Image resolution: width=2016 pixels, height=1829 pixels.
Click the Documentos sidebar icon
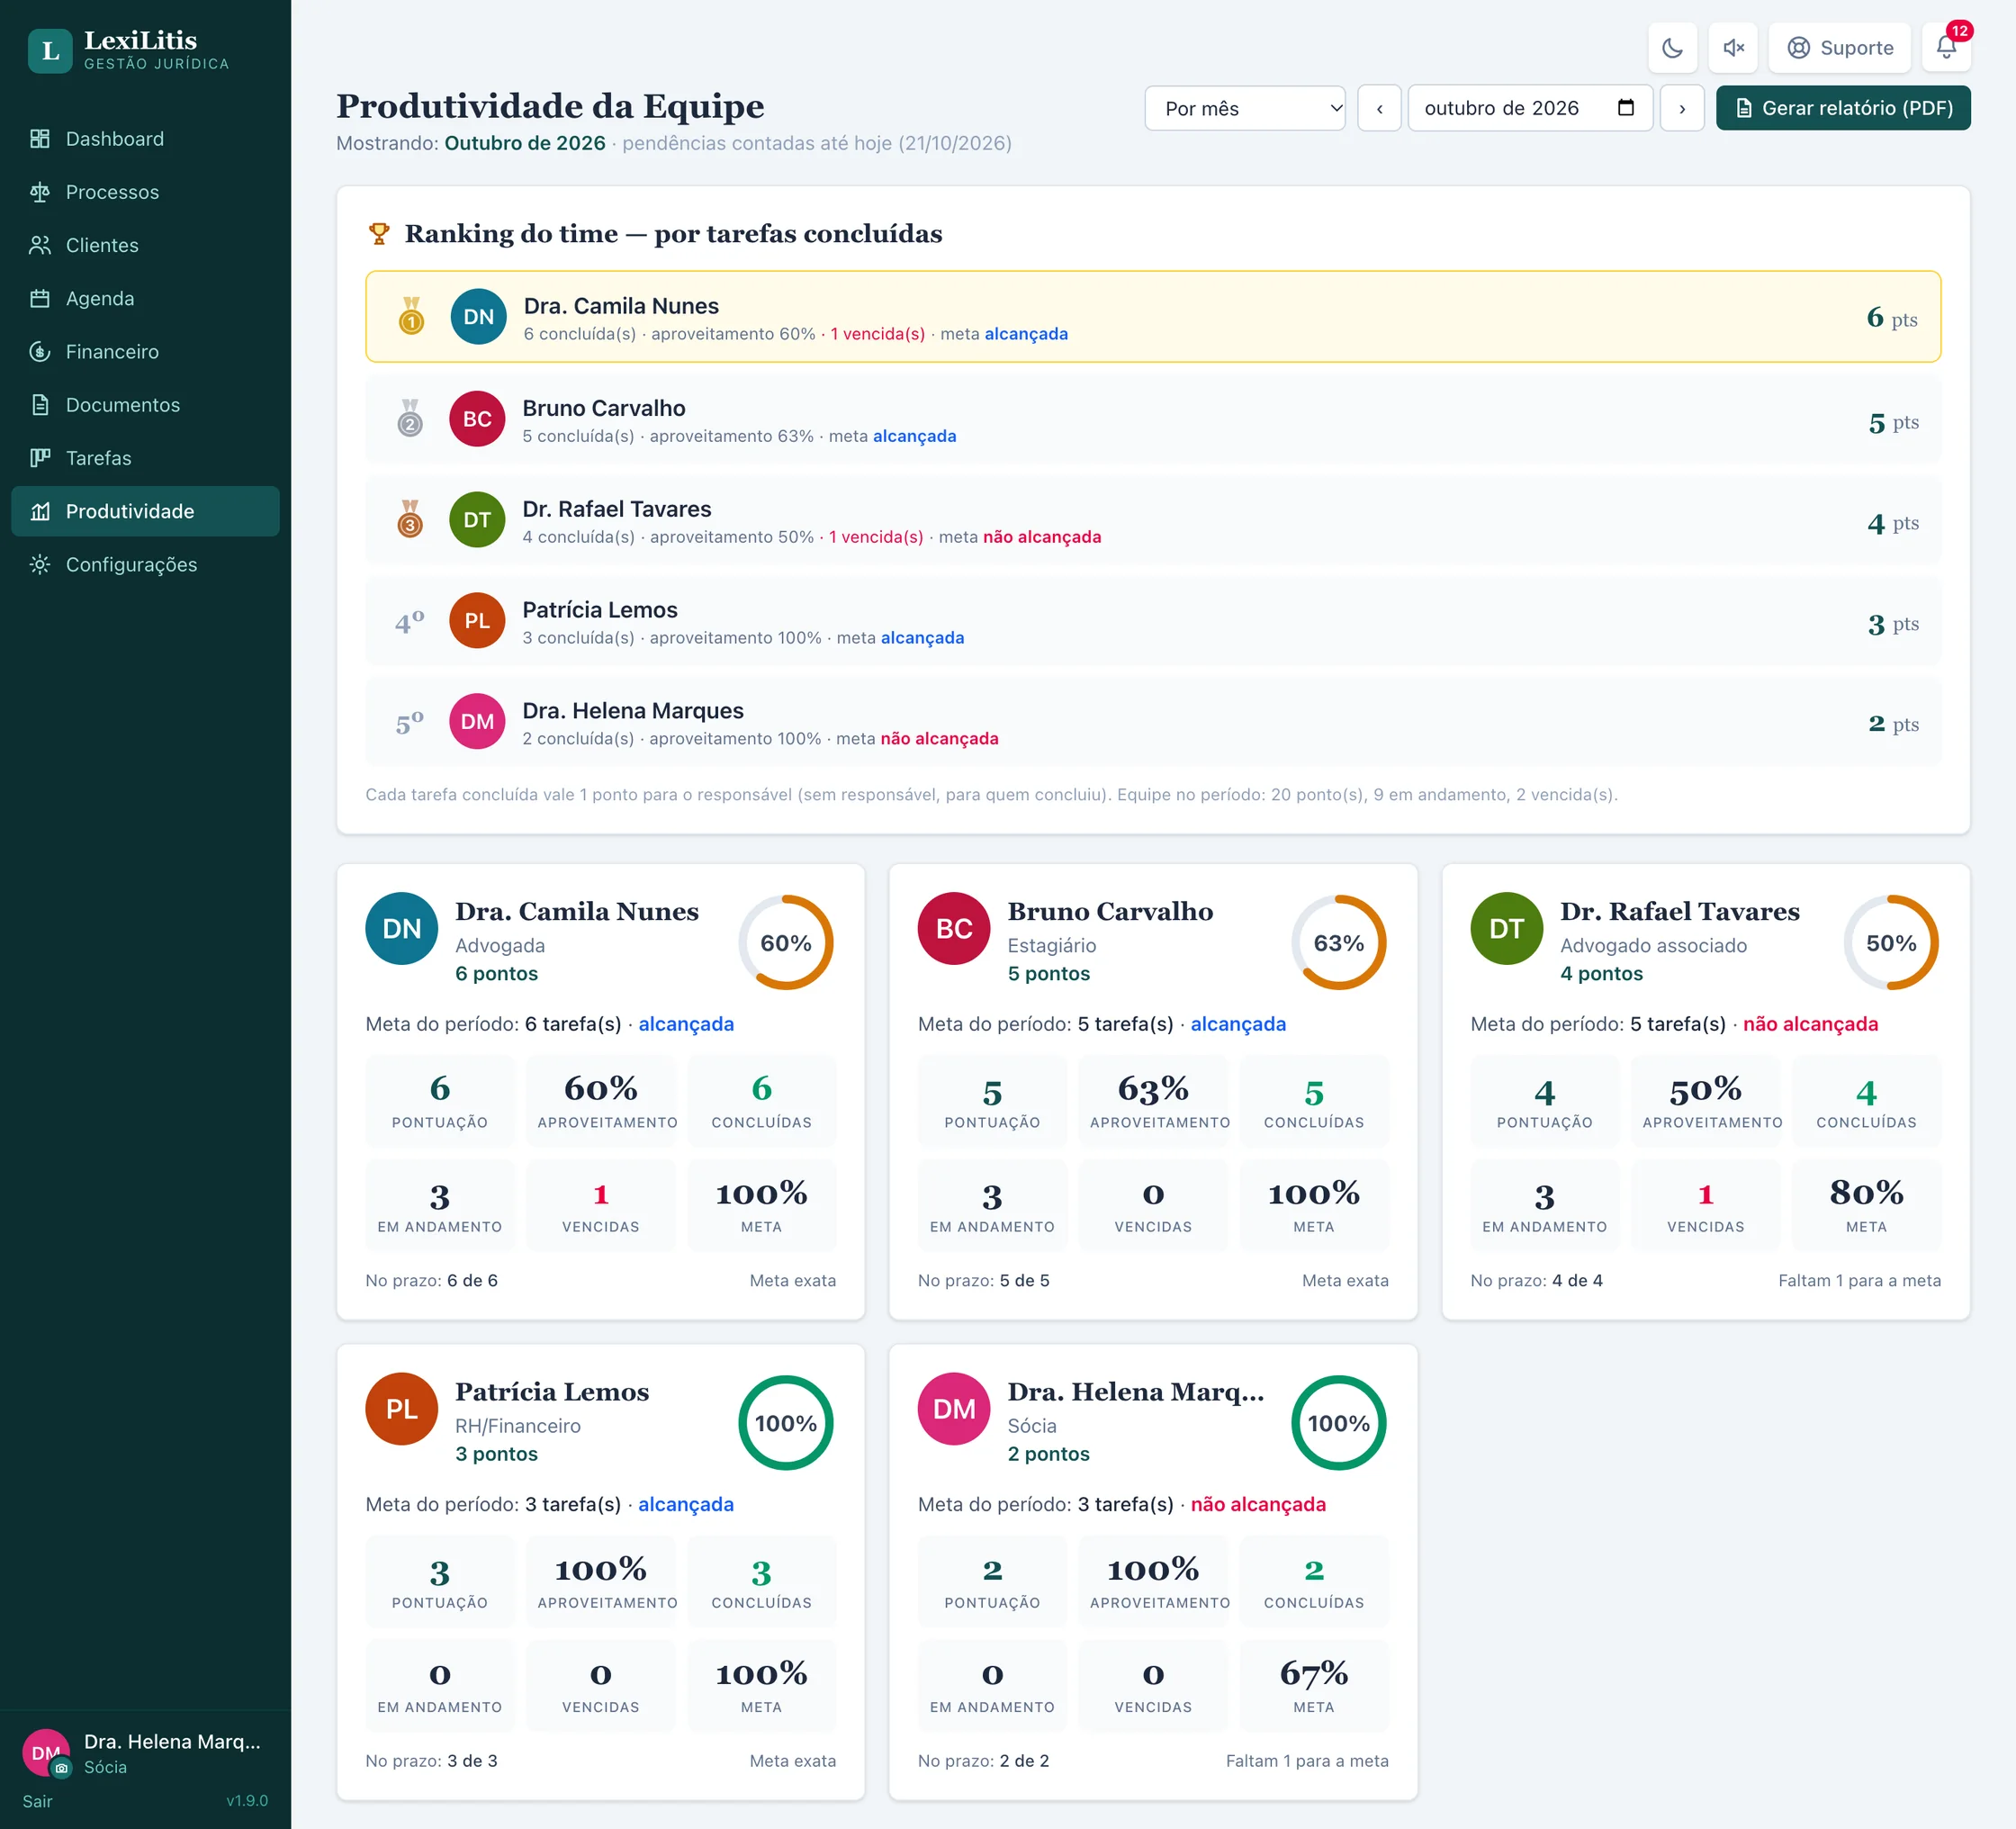click(40, 405)
